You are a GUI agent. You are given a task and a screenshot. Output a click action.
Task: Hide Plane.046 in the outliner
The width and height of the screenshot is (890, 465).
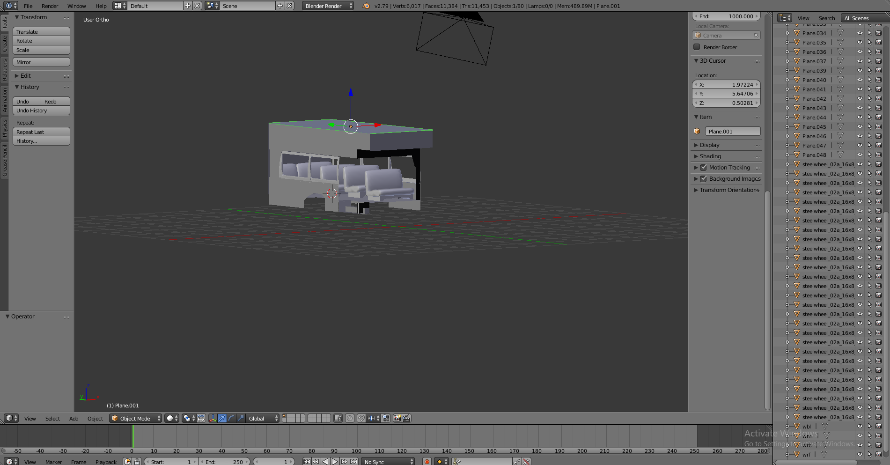click(x=860, y=136)
